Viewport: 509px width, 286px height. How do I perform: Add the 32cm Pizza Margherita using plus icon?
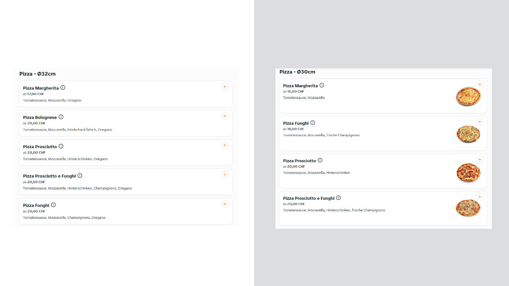(225, 87)
